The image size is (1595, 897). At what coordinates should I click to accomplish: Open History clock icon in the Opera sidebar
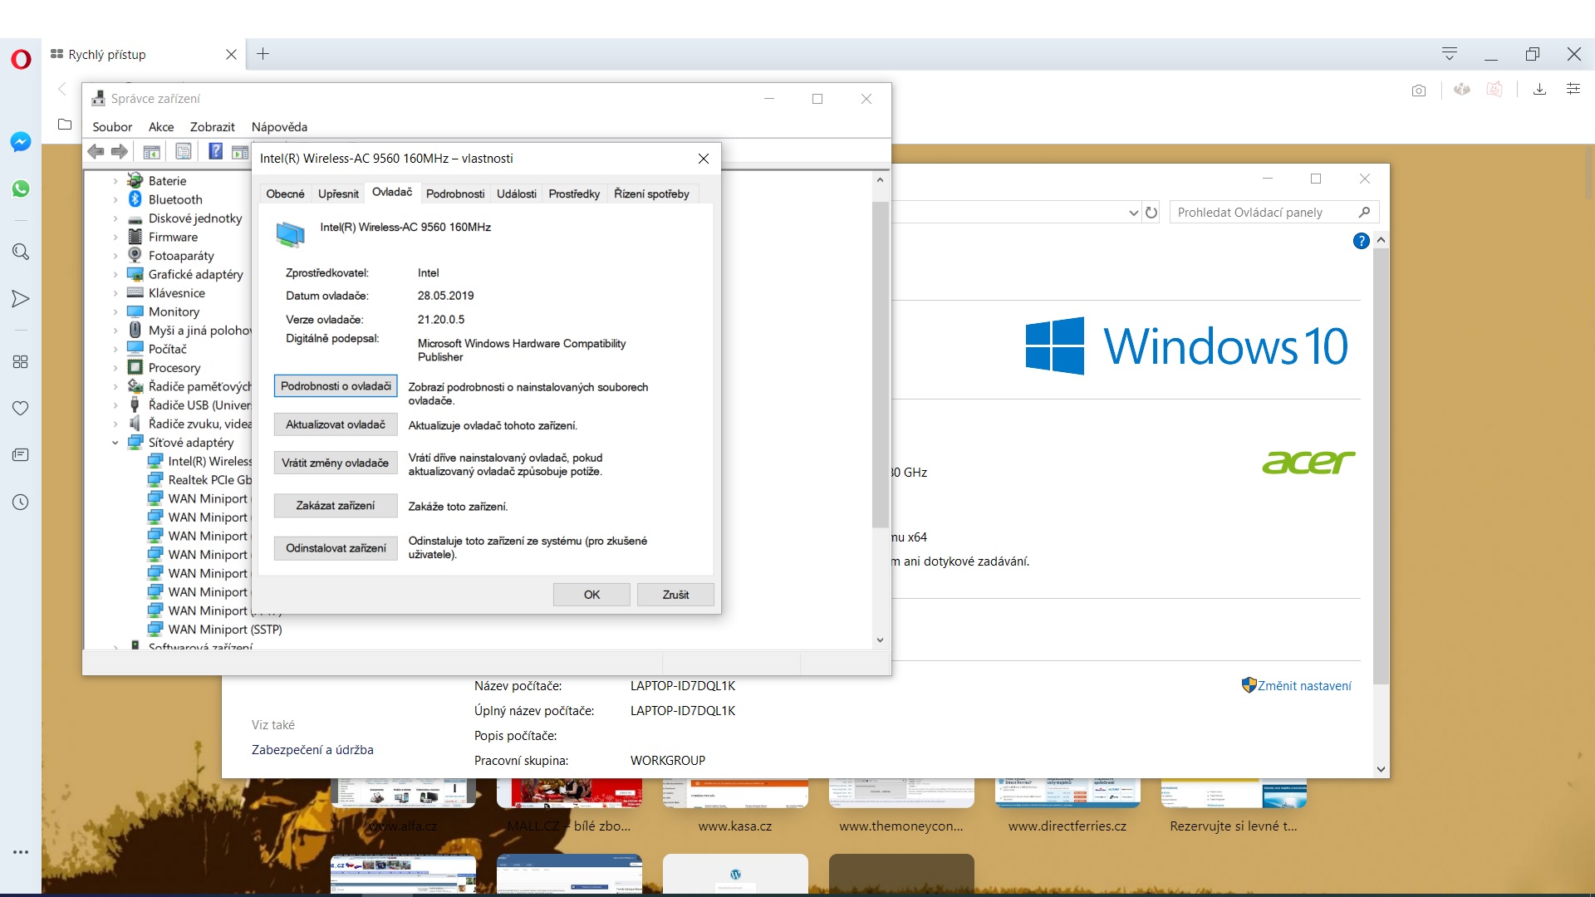coord(21,502)
